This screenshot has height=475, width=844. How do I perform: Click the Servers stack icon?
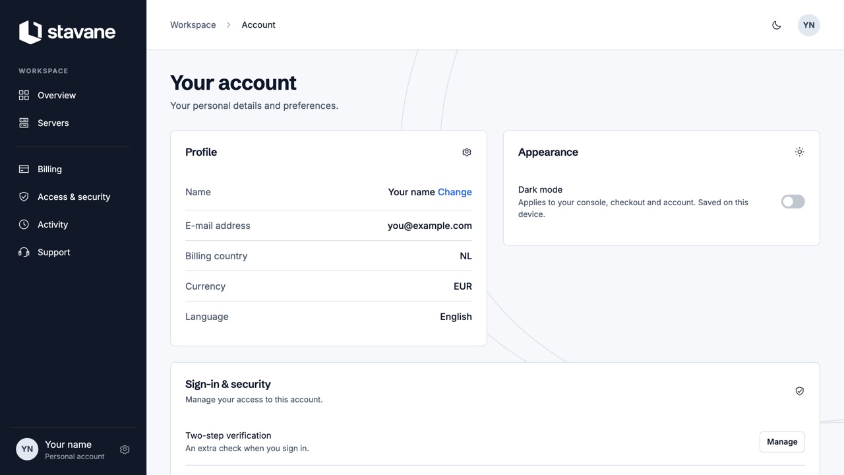click(x=24, y=123)
